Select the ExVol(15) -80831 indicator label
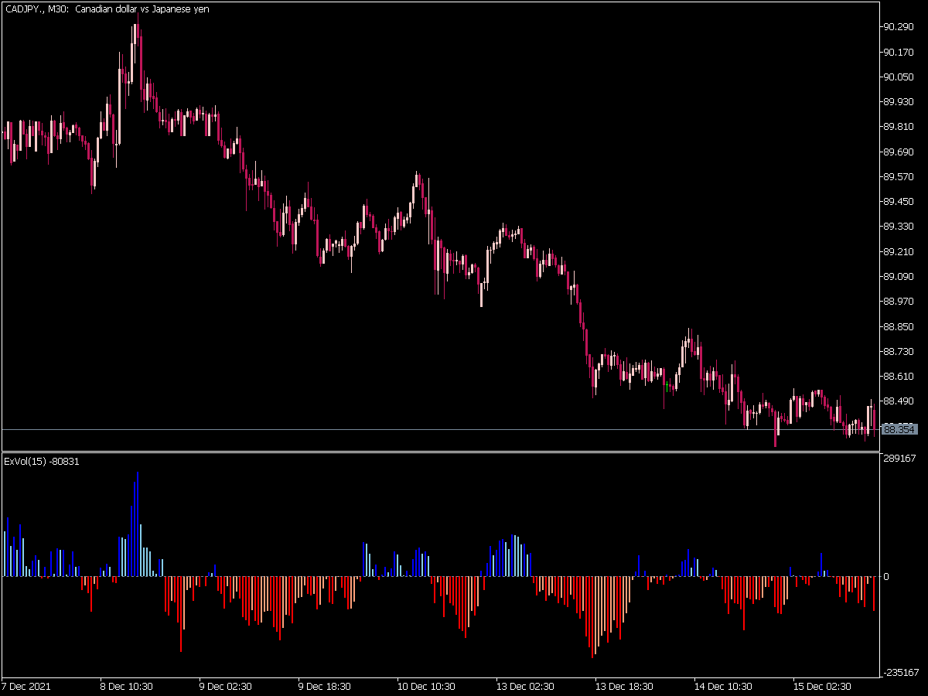This screenshot has height=696, width=928. (x=42, y=461)
